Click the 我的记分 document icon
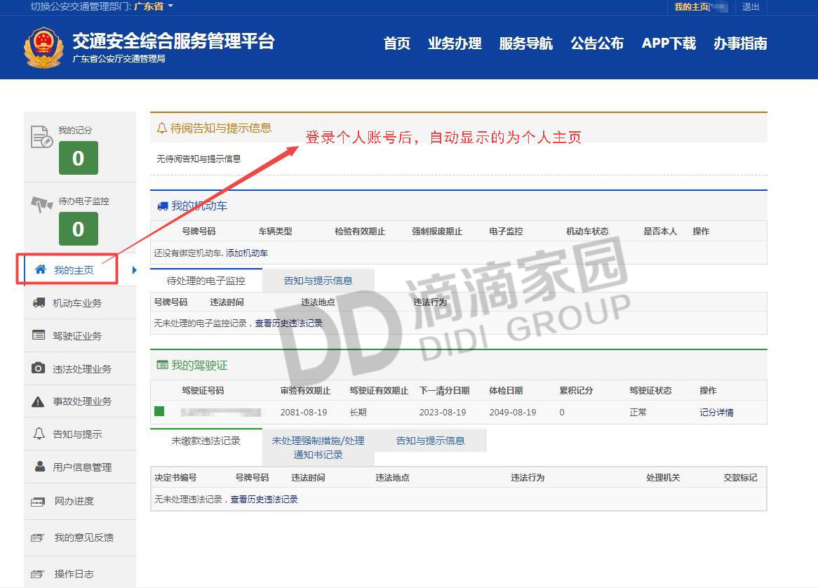 pos(41,138)
